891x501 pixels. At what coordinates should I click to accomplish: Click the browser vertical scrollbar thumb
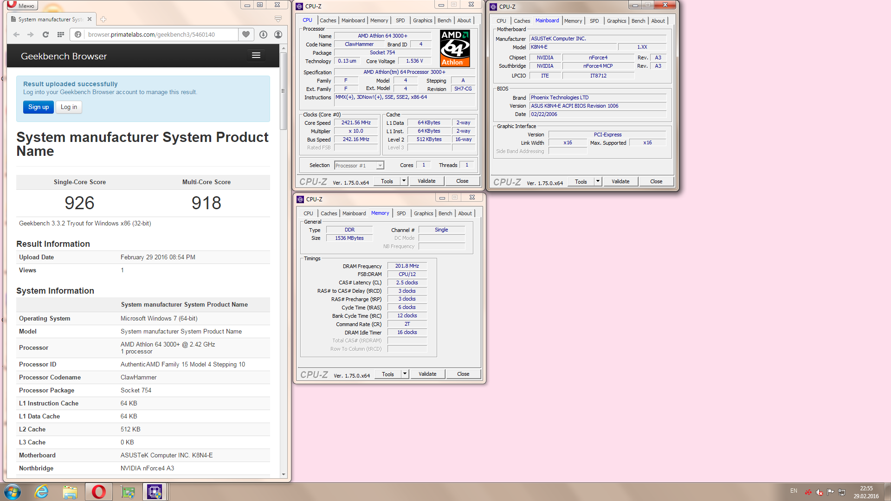[284, 91]
